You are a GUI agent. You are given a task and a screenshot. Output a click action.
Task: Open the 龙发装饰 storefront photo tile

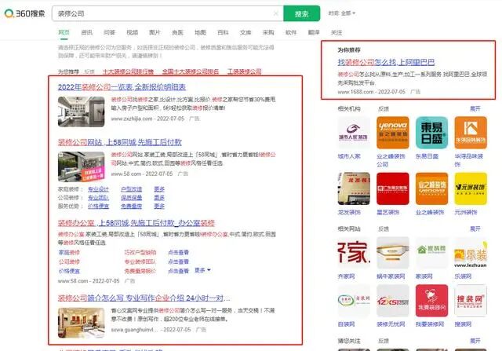[x=354, y=188]
